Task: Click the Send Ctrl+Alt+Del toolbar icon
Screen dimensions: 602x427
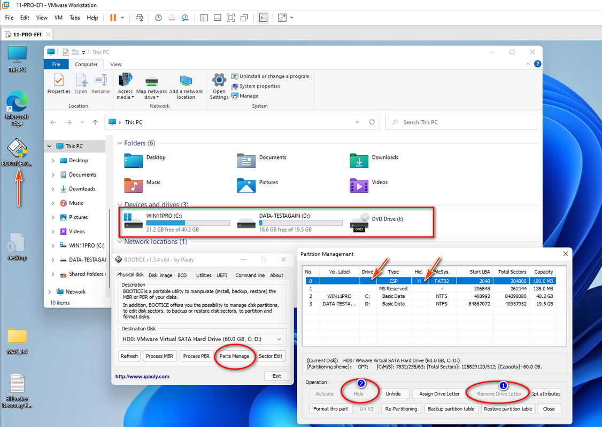Action: pos(140,18)
